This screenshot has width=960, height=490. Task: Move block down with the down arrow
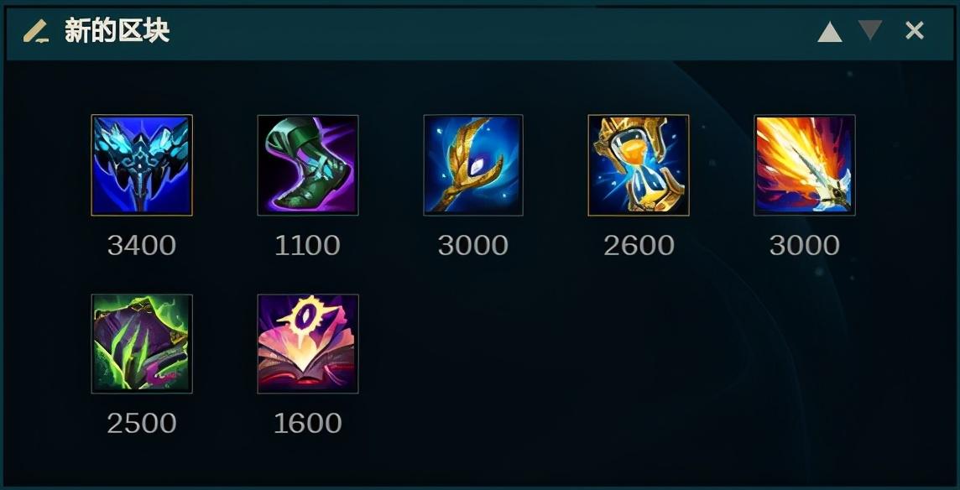pos(870,30)
